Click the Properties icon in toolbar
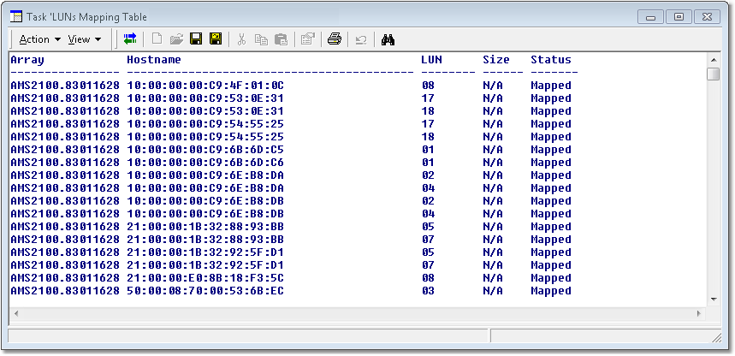 pyautogui.click(x=307, y=39)
